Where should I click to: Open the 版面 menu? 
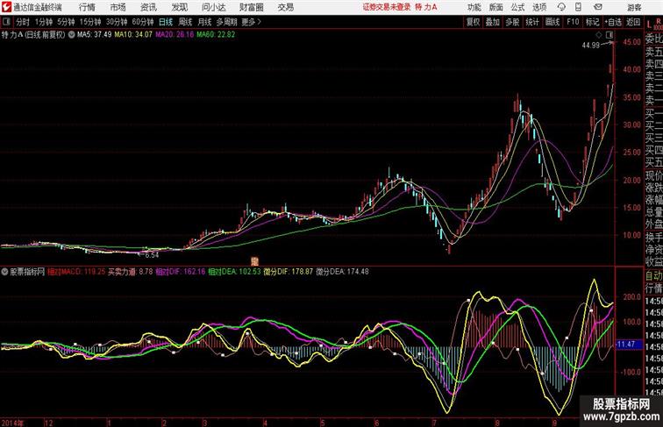(496, 7)
